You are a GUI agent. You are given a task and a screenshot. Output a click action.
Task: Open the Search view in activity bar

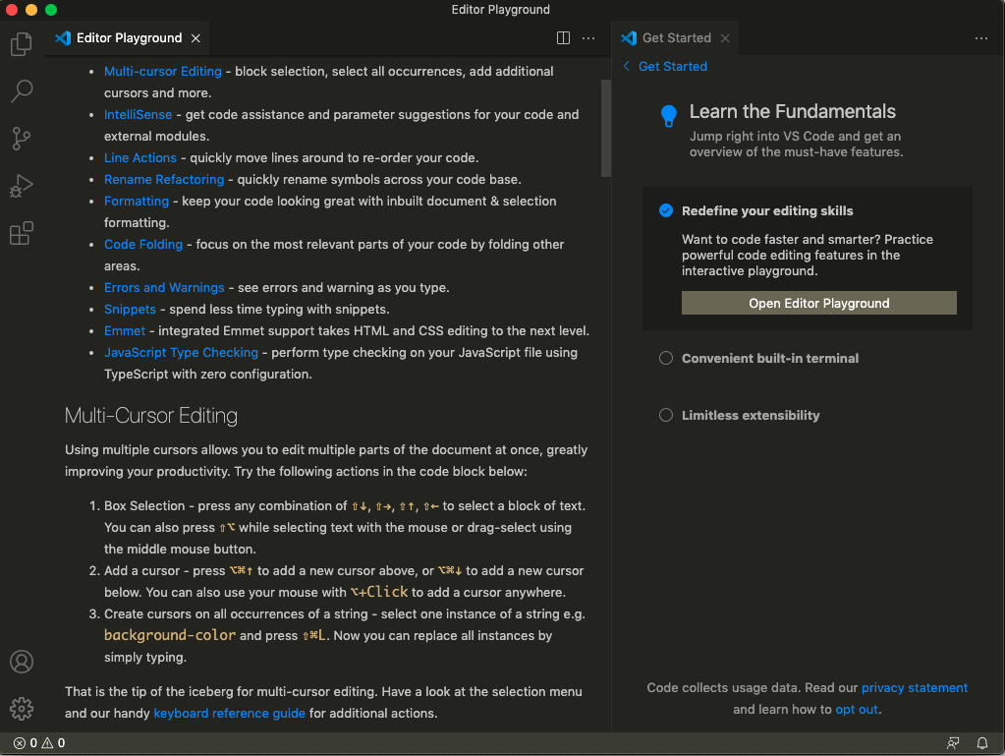pos(22,91)
